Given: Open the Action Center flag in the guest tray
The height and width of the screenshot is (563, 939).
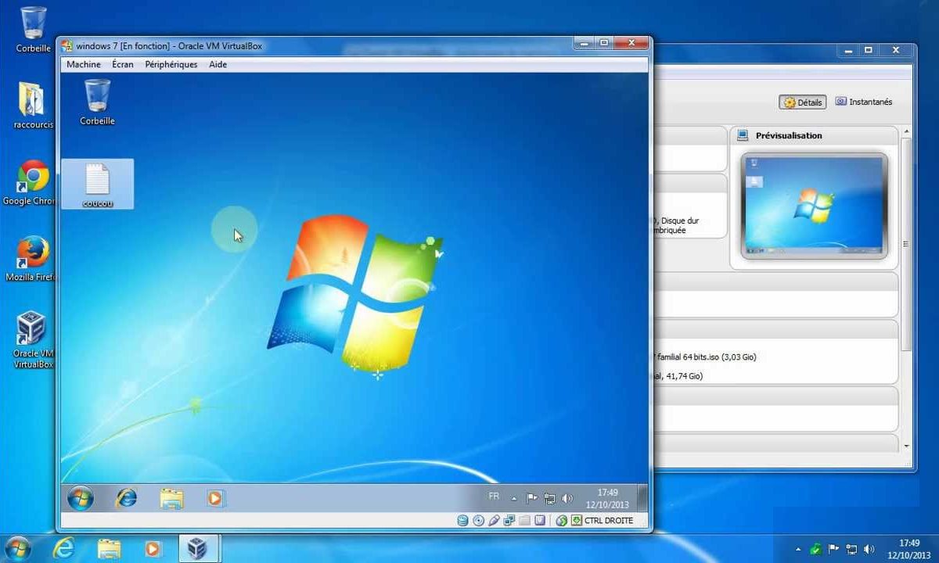Looking at the screenshot, I should coord(532,498).
